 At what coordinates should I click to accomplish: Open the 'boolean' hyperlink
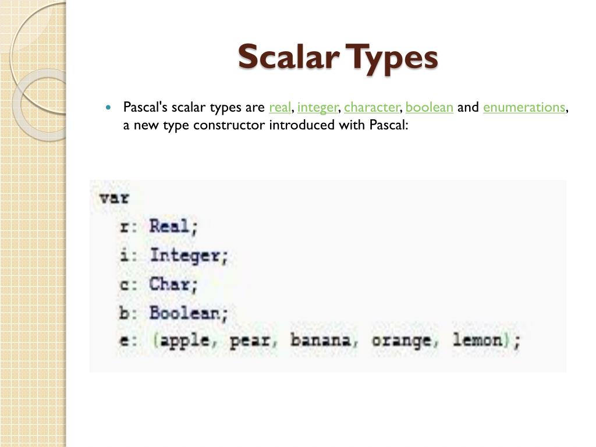(430, 107)
